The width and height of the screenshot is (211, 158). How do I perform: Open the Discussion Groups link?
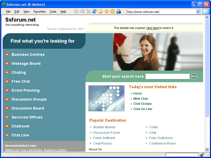coord(29,99)
